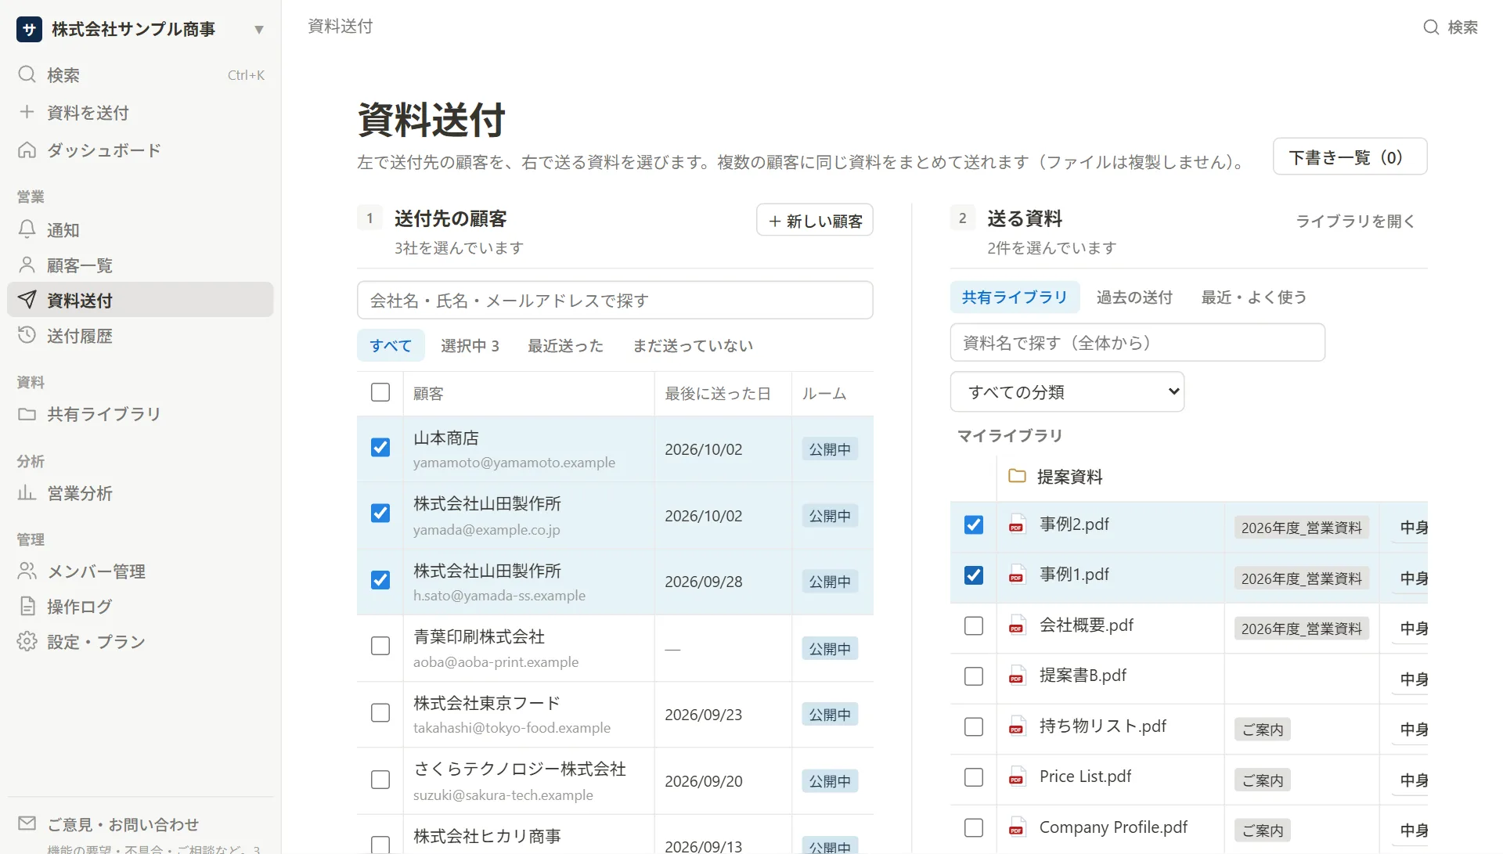This screenshot has width=1503, height=854.
Task: Click the top-right 検索 magnifier icon
Action: [x=1431, y=27]
